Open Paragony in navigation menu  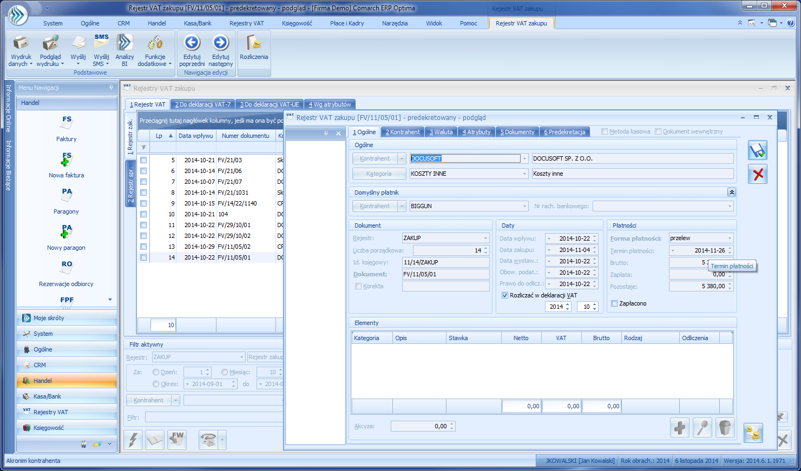[67, 201]
